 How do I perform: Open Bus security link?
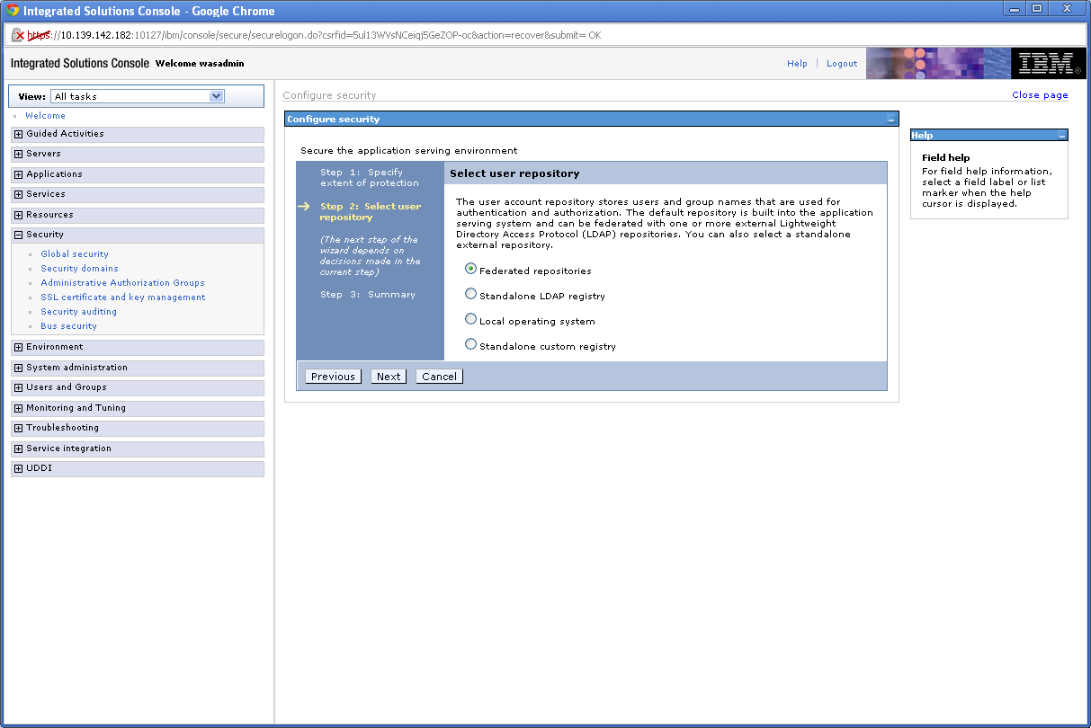click(x=68, y=326)
